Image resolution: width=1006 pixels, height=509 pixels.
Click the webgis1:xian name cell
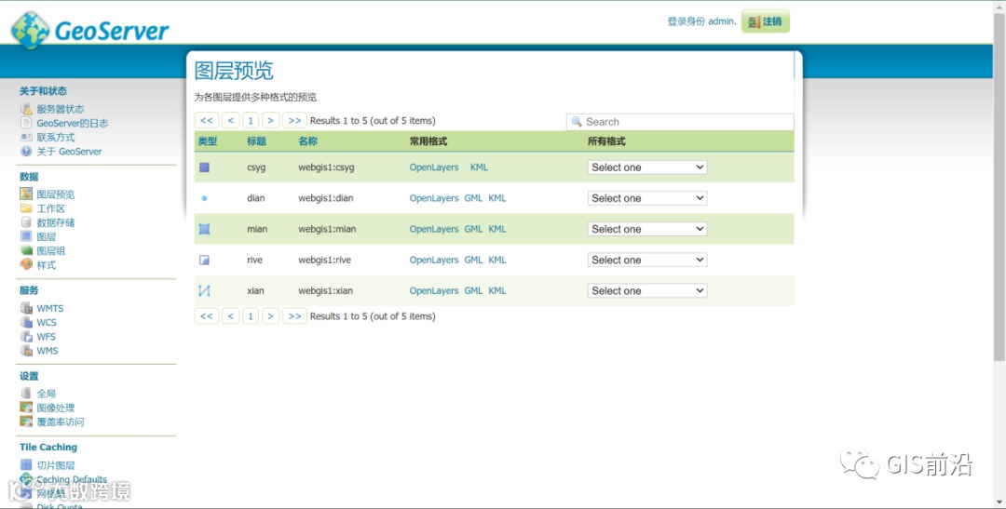pyautogui.click(x=325, y=290)
